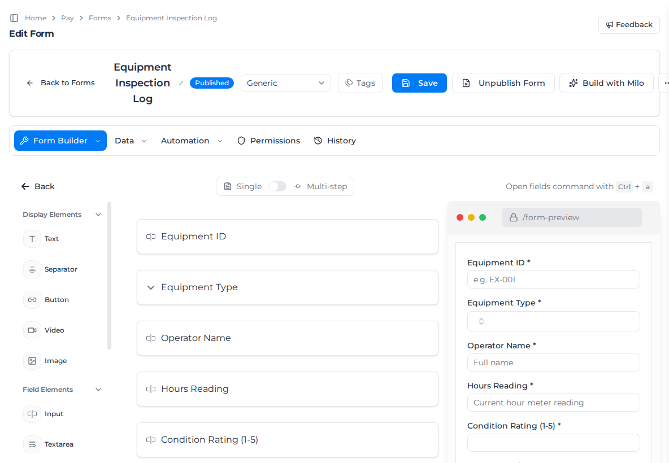
Task: Click the lock icon in preview address bar
Action: coord(513,217)
